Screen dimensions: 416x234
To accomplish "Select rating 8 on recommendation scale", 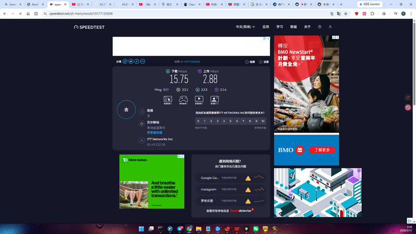I will click(x=250, y=121).
